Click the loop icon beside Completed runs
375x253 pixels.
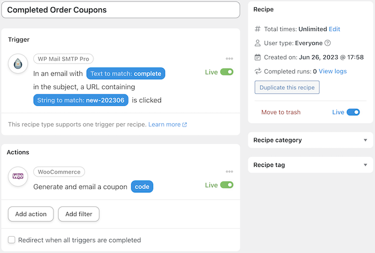click(258, 71)
